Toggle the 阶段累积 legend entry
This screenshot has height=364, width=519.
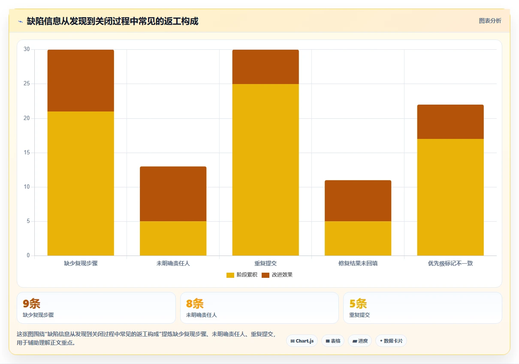pyautogui.click(x=242, y=275)
